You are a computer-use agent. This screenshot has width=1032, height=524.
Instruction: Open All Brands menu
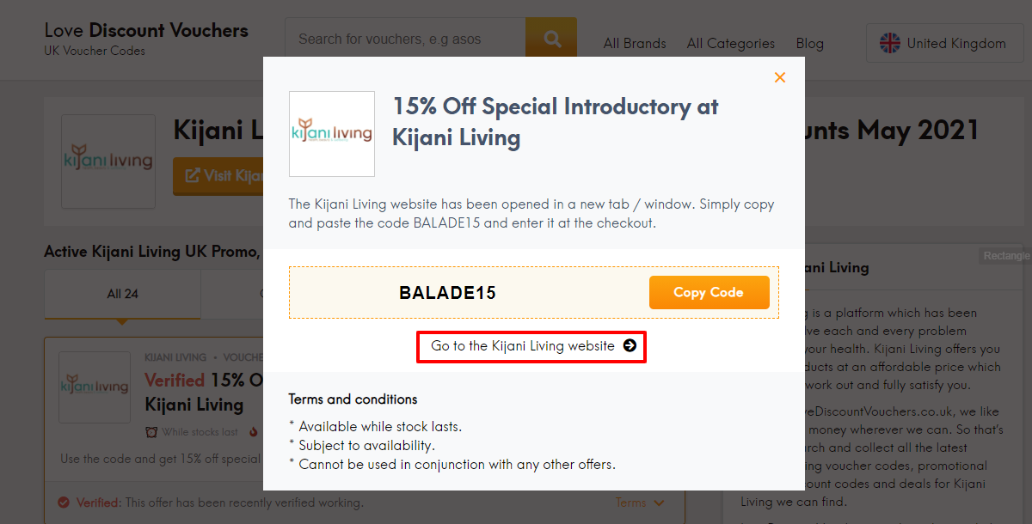click(635, 43)
